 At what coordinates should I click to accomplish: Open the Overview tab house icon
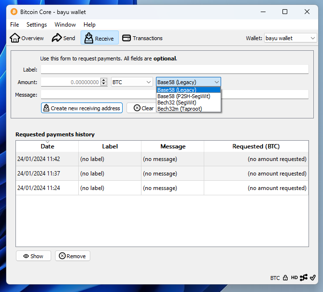click(15, 38)
